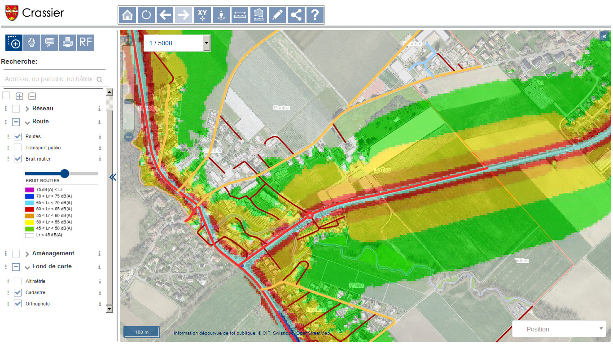
Task: Activate the pencil drawing tool
Action: (277, 15)
